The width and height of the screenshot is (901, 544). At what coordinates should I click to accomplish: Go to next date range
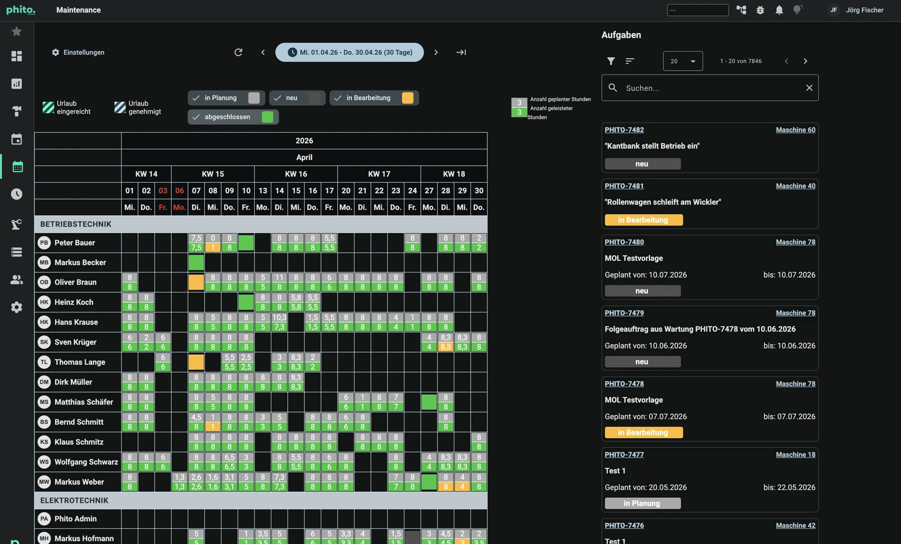coord(436,52)
